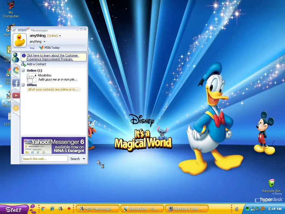
Task: Click the MSN butterfly icon beside MSN Today
Action: [x=41, y=48]
